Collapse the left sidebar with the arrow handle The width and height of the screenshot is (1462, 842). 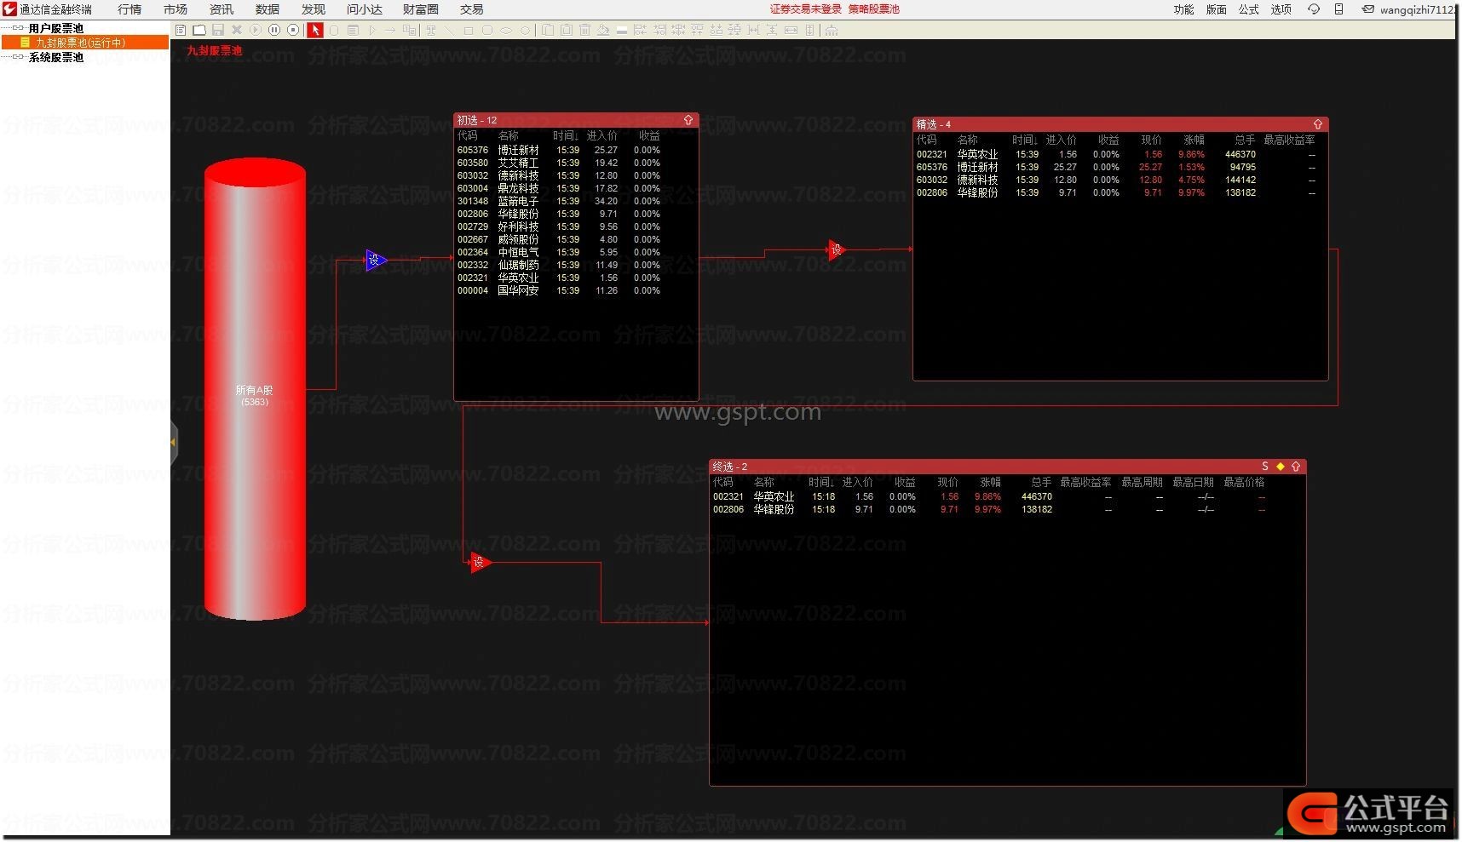pyautogui.click(x=173, y=442)
